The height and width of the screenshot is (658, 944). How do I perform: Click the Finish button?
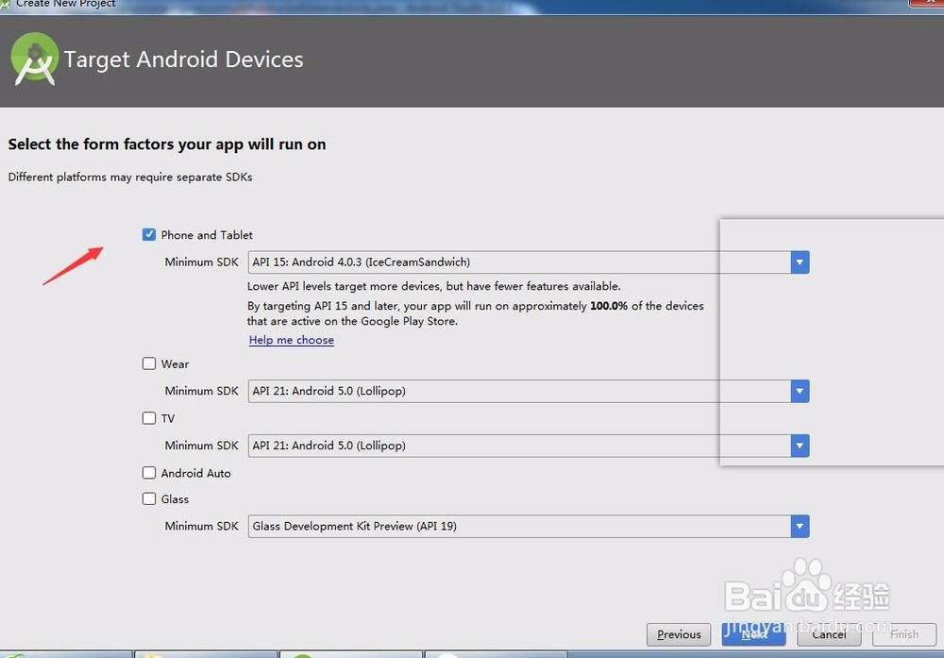[x=903, y=634]
